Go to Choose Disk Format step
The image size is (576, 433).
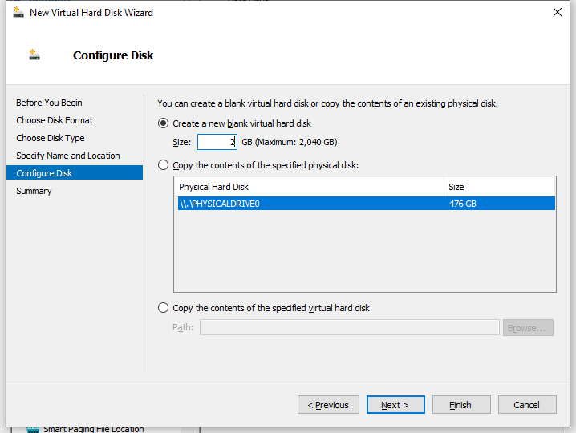55,120
